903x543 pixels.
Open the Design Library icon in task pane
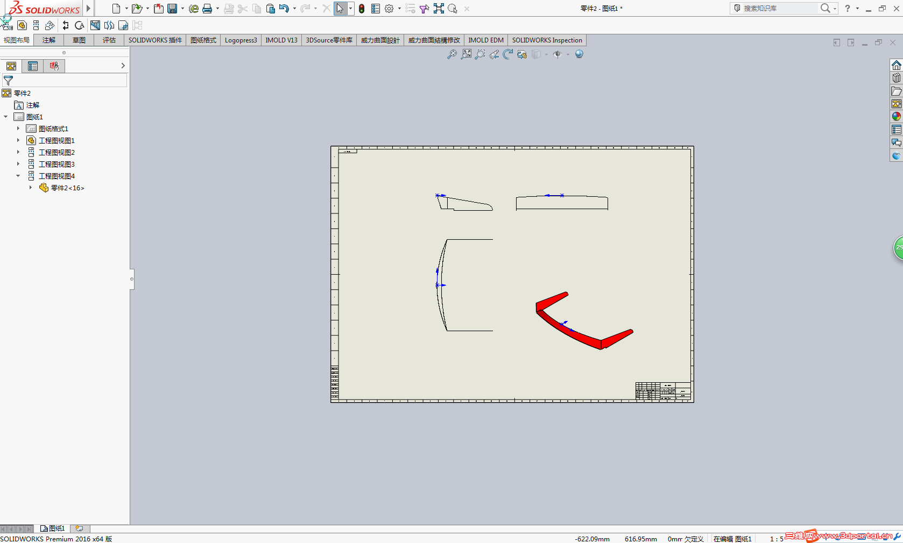click(x=896, y=78)
